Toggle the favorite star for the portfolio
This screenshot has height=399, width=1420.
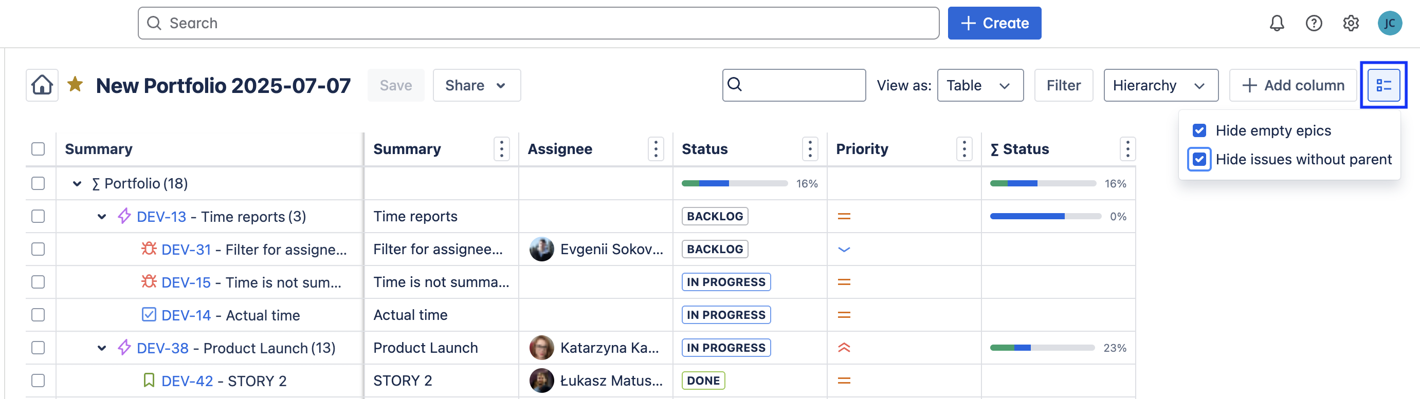pyautogui.click(x=75, y=85)
